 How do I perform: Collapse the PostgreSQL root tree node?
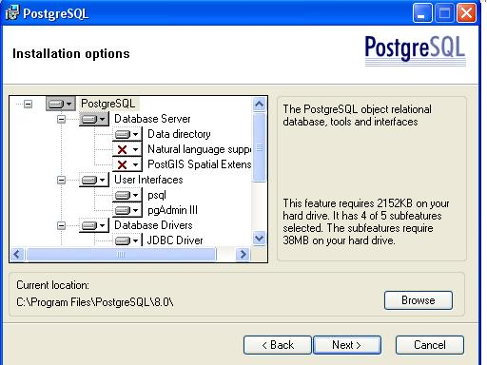click(29, 104)
